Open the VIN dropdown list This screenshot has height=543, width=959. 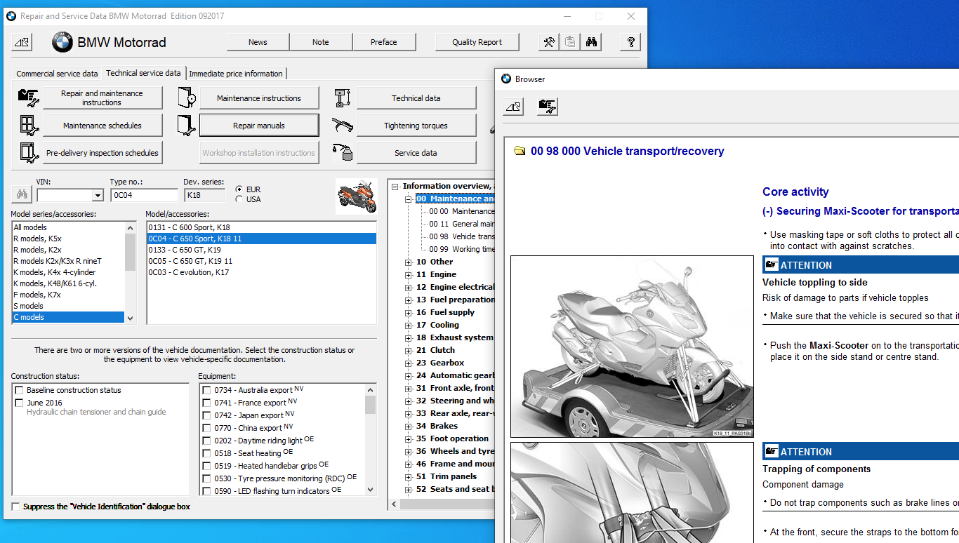pyautogui.click(x=97, y=196)
